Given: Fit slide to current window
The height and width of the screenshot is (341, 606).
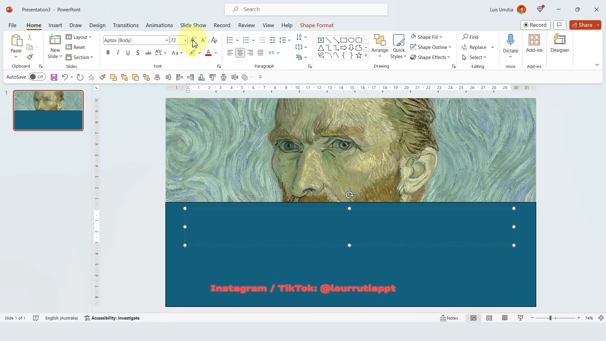Looking at the screenshot, I should [x=601, y=318].
